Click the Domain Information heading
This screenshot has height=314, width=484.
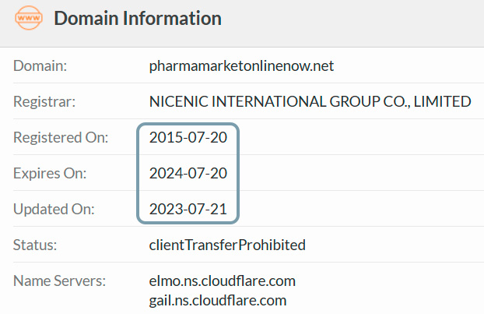point(138,18)
